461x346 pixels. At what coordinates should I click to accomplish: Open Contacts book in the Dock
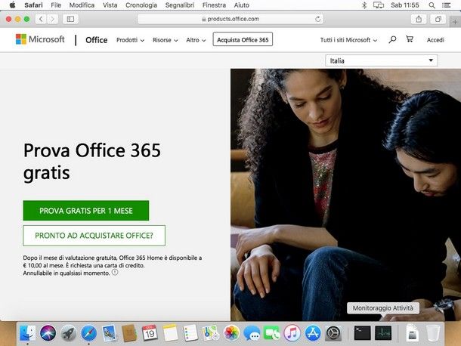[x=129, y=333]
